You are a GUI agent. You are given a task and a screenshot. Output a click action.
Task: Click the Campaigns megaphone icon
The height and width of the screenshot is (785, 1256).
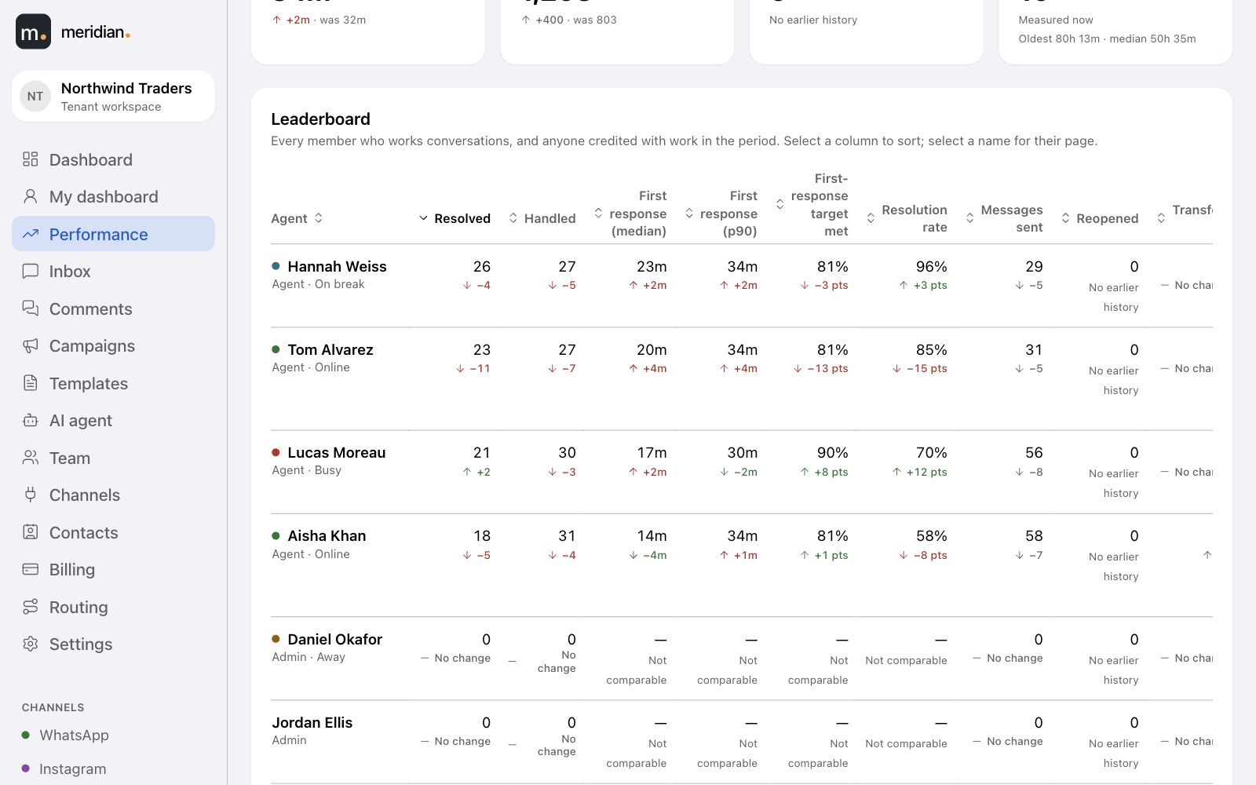31,345
